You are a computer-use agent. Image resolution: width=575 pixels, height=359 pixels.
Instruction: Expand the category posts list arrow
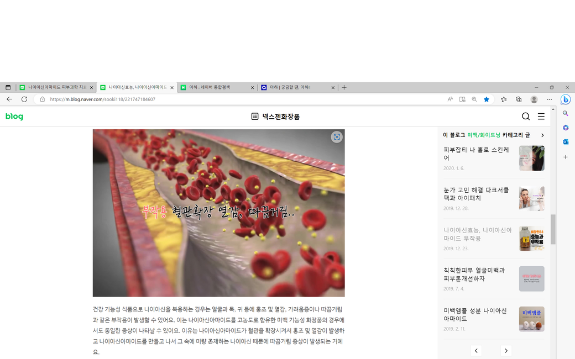[542, 135]
